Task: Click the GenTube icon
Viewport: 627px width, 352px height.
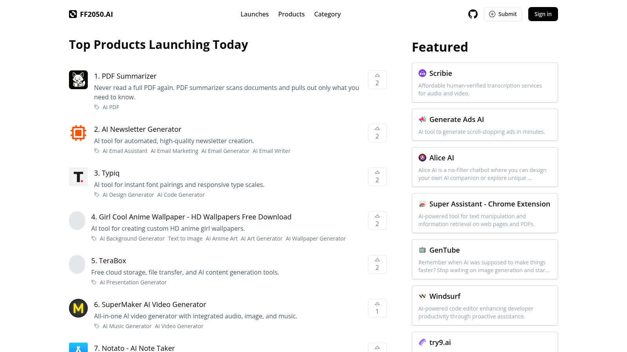Action: [422, 250]
